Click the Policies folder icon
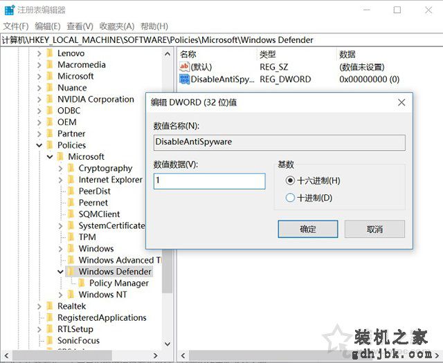Viewport: 443px width, 363px height. pyautogui.click(x=50, y=145)
